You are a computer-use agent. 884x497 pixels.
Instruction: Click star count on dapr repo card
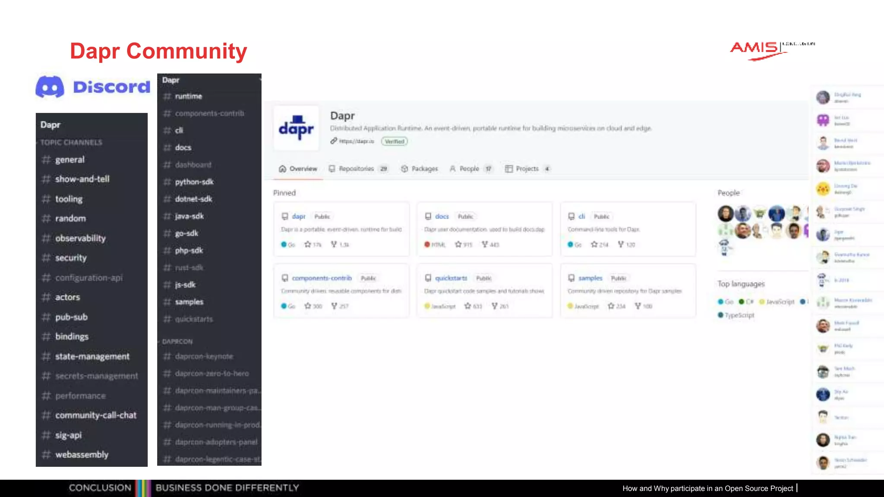point(313,245)
